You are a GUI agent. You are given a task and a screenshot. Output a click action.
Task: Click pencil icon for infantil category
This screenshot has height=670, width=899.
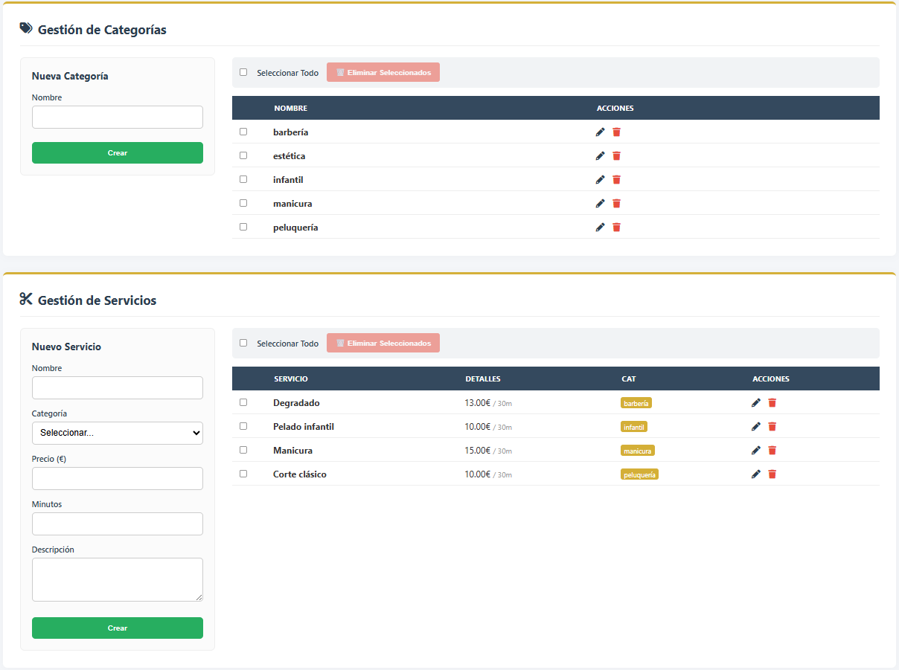pyautogui.click(x=600, y=180)
